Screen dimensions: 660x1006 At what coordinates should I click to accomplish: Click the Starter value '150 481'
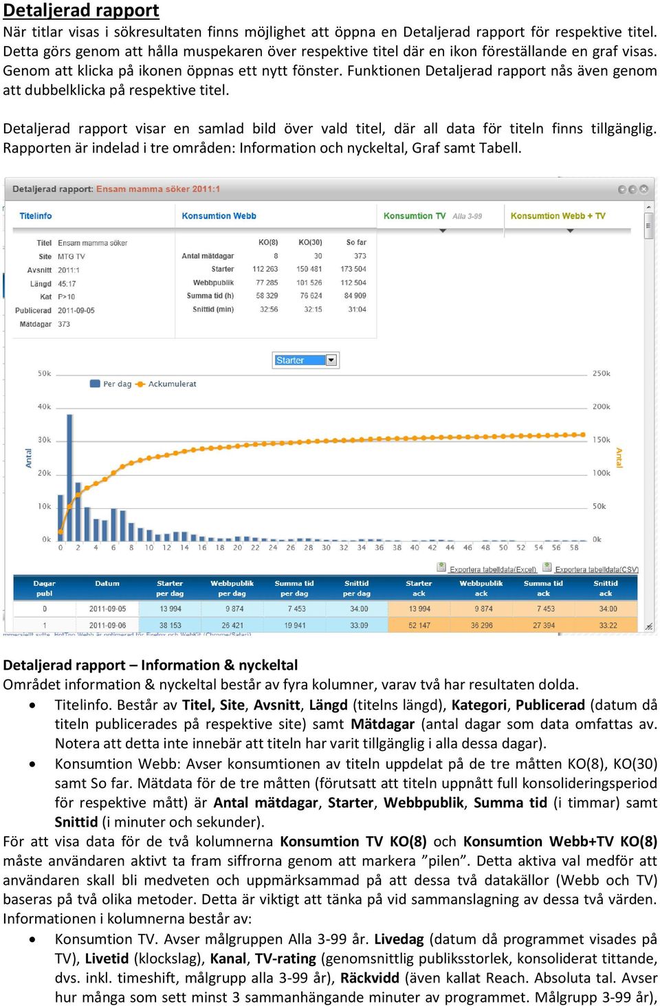(309, 269)
